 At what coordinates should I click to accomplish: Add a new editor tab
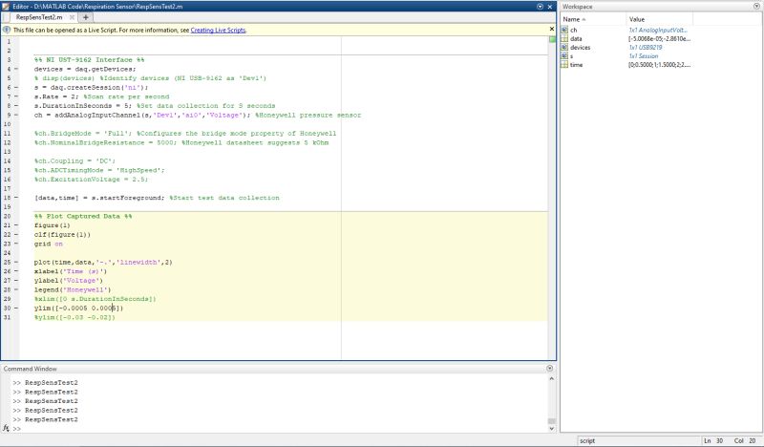[86, 17]
